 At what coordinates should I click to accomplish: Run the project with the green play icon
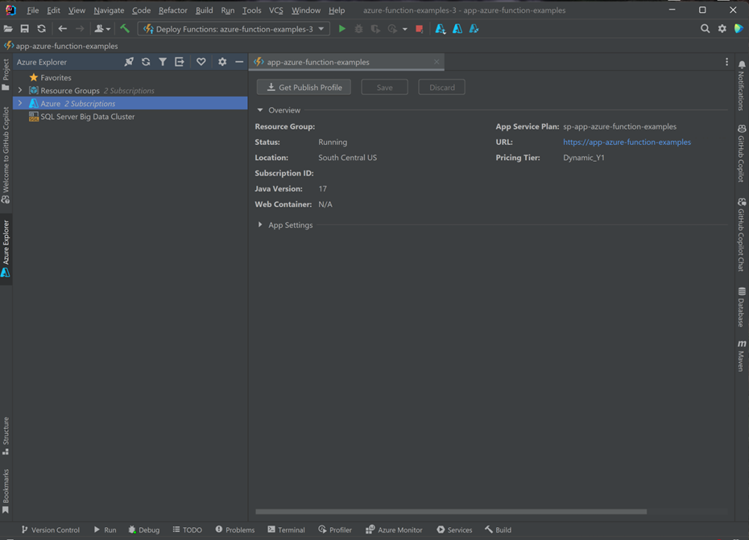pos(342,28)
